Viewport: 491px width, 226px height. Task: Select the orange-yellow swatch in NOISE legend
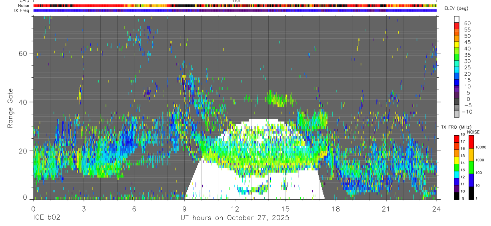coord(471,155)
